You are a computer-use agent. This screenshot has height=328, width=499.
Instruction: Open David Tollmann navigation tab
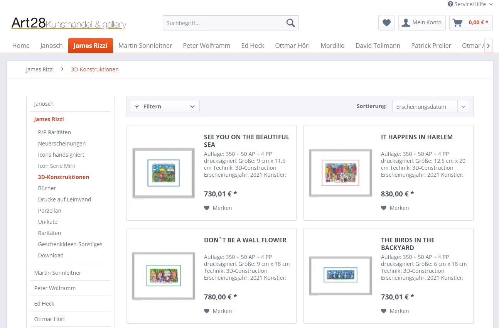pos(378,46)
